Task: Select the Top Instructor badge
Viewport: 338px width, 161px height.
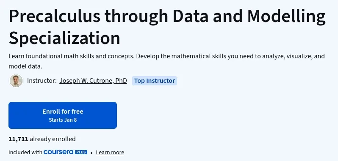Action: pyautogui.click(x=154, y=81)
